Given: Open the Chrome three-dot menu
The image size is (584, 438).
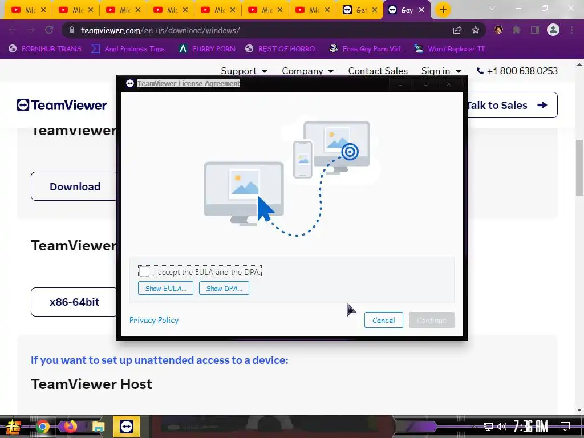Looking at the screenshot, I should (x=571, y=30).
